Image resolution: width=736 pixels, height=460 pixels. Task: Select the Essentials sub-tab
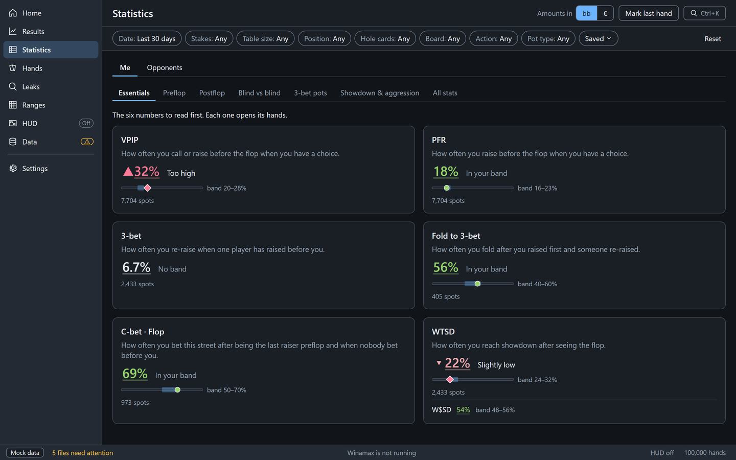point(134,93)
